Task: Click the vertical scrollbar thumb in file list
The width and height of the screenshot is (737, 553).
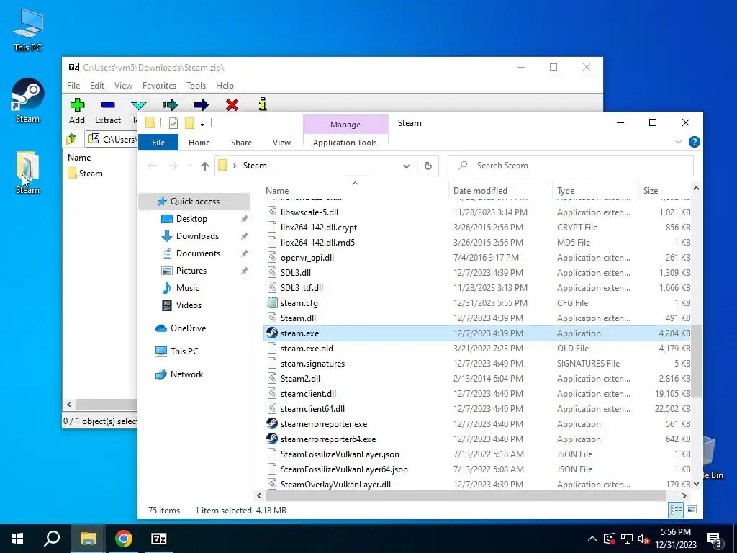Action: [x=696, y=361]
